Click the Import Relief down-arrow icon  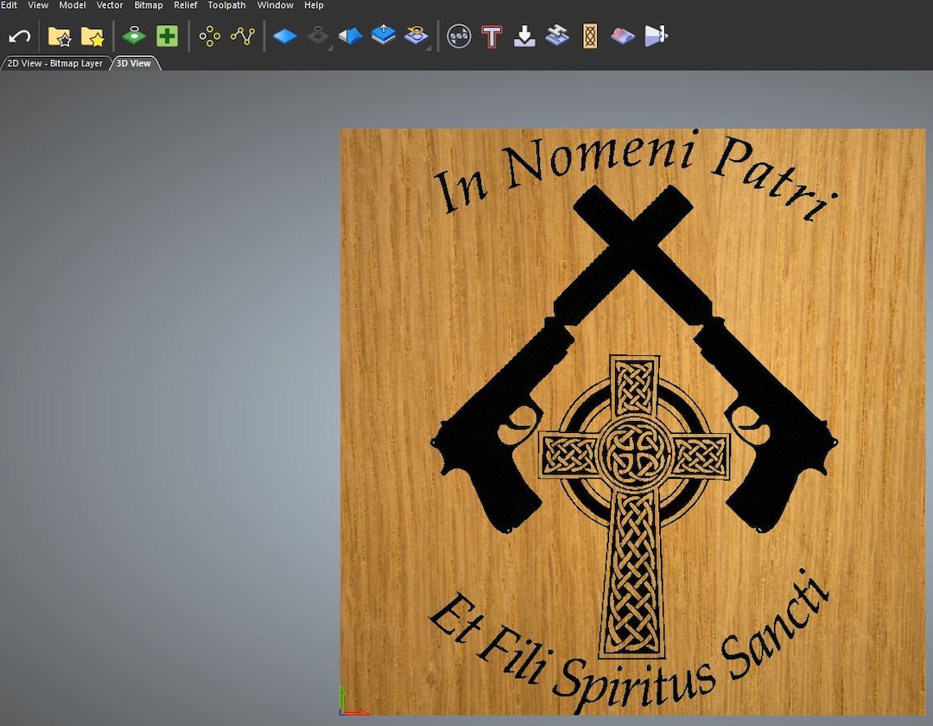(x=524, y=35)
